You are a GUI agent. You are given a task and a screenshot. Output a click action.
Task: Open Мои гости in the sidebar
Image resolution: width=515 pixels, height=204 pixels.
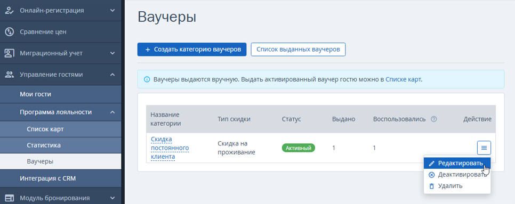tap(60, 94)
